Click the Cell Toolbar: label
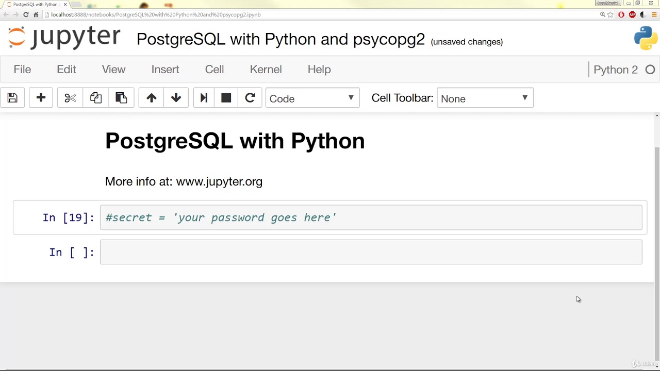Viewport: 660px width, 371px height. 402,98
